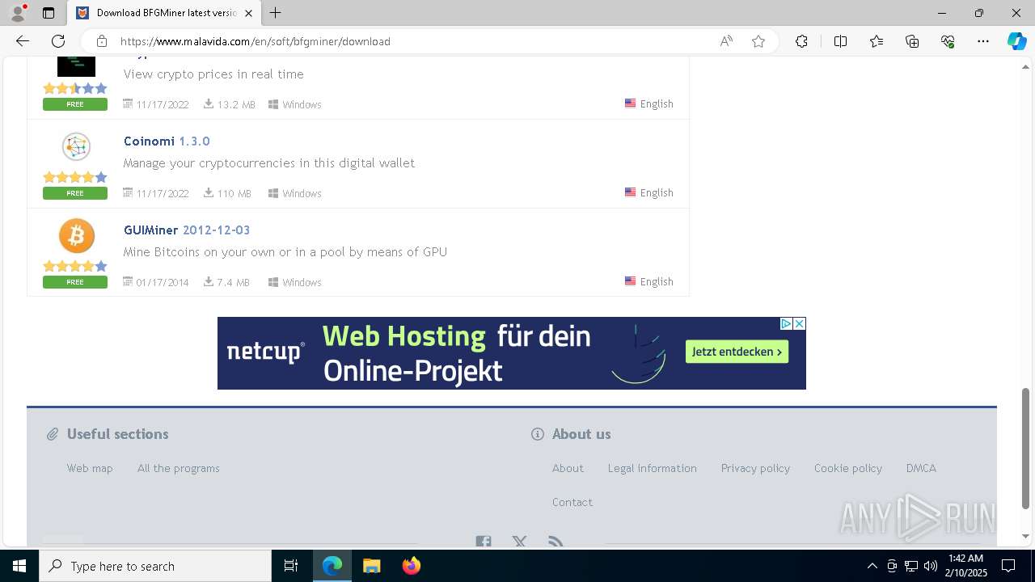1035x582 pixels.
Task: Open volume control in system tray
Action: (931, 566)
